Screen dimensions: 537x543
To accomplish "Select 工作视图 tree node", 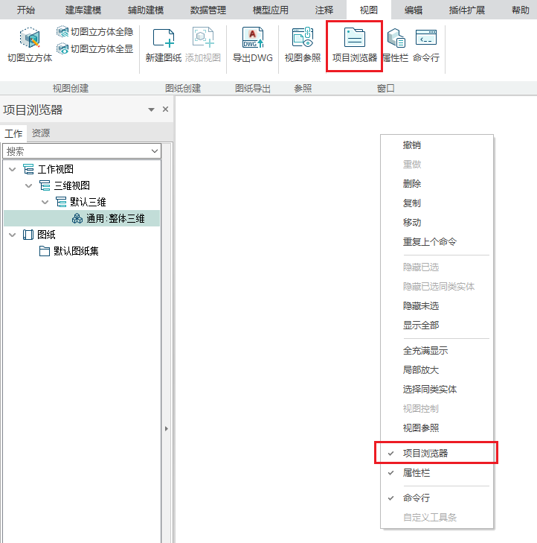I will [x=55, y=169].
